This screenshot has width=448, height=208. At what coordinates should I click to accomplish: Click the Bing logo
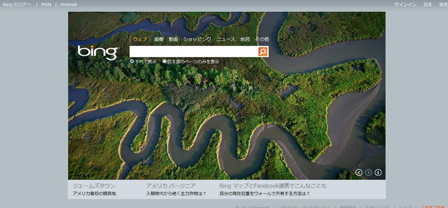[98, 52]
